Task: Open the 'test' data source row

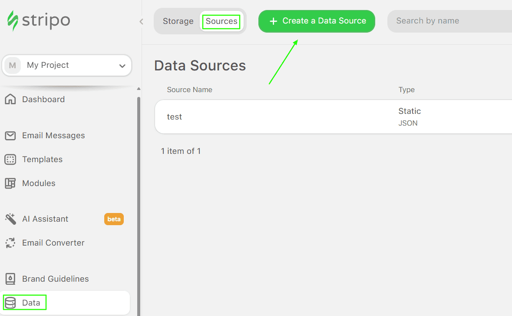Action: coord(334,116)
